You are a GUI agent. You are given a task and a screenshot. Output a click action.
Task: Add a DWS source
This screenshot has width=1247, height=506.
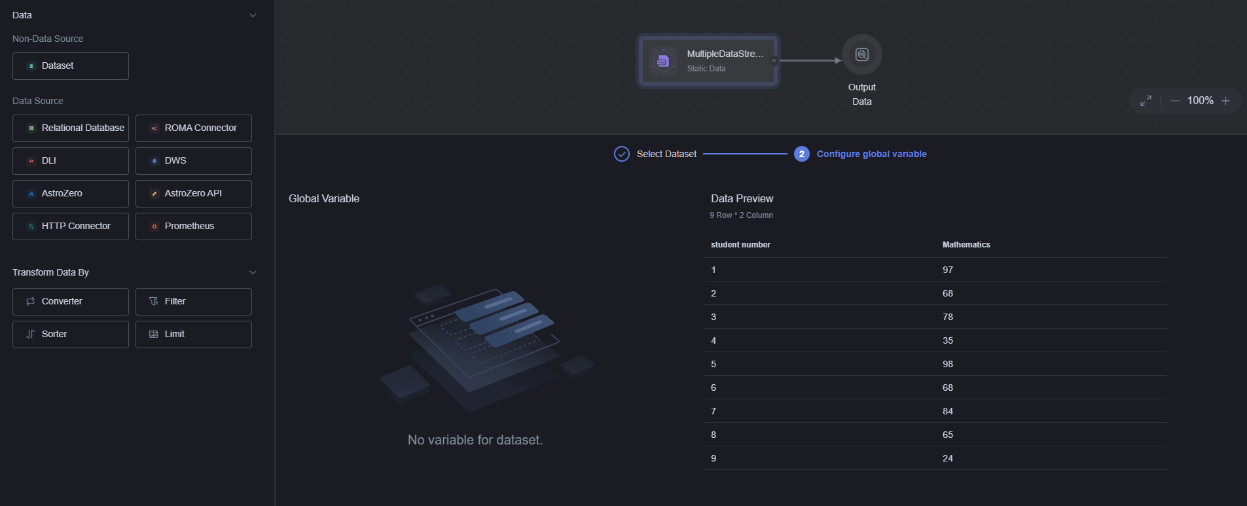(194, 161)
